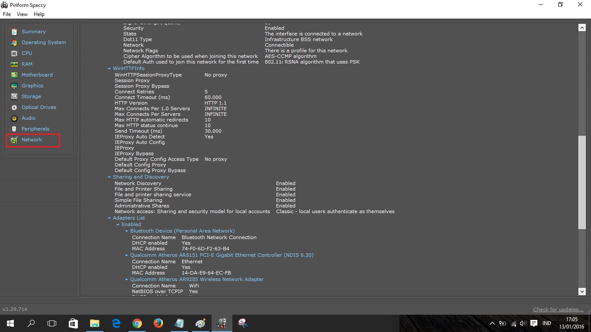Open the CPU section icon

[14, 53]
